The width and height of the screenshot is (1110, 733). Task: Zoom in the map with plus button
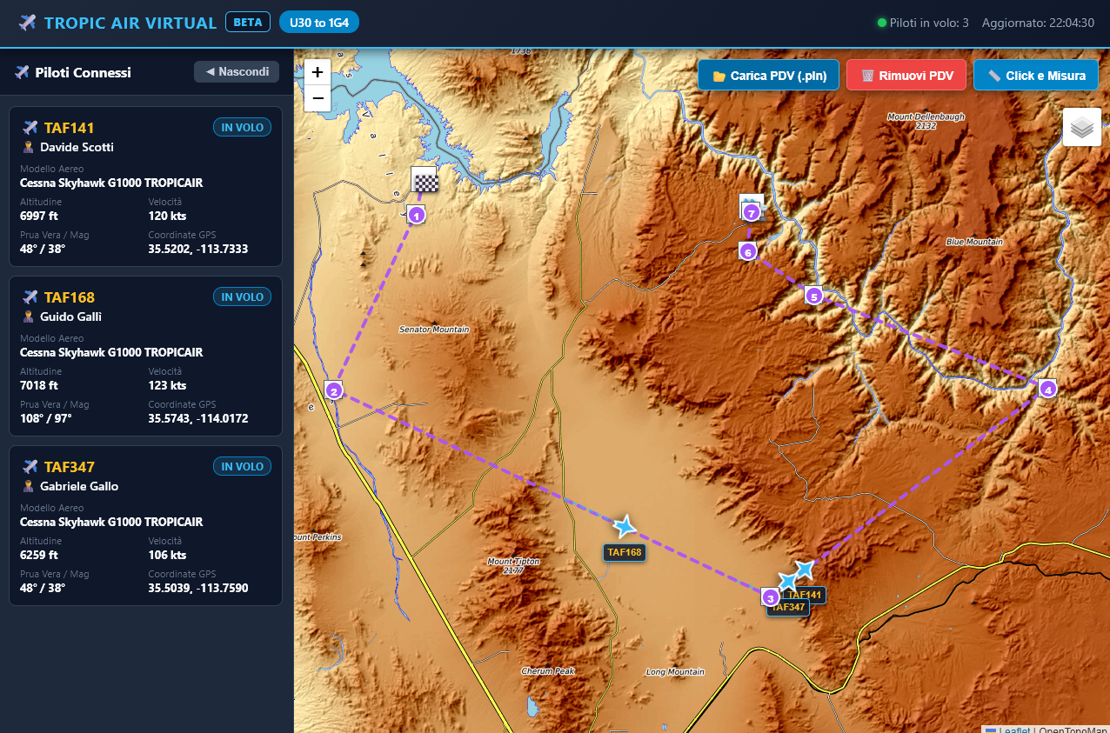tap(318, 72)
